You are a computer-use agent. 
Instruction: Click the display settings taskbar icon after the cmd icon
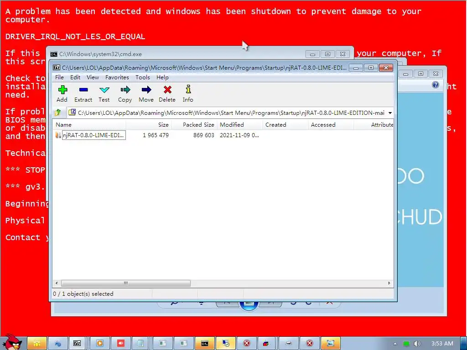(226, 344)
